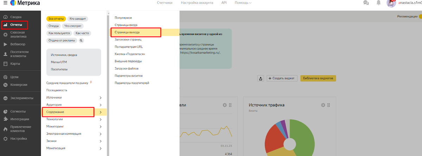Viewport: 422px width, 156px height.
Task: Click the Конверсии percent icon
Action: pyautogui.click(x=5, y=85)
